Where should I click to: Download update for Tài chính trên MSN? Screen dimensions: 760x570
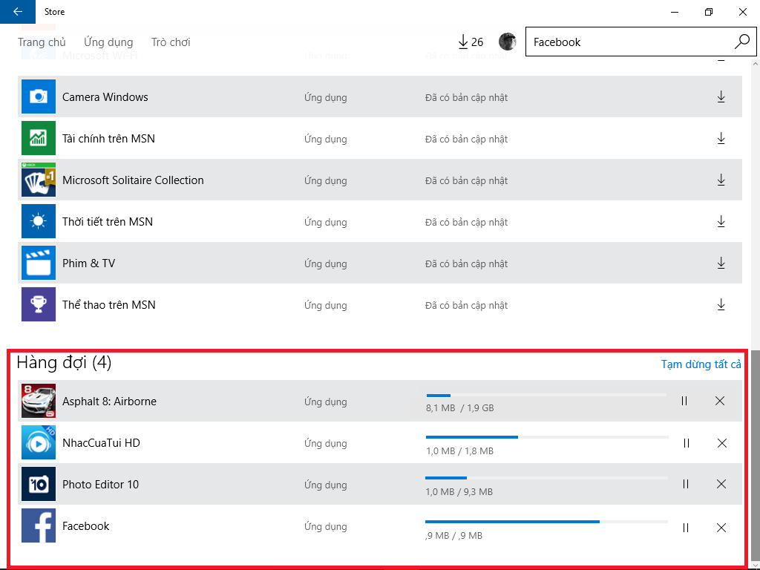[721, 139]
